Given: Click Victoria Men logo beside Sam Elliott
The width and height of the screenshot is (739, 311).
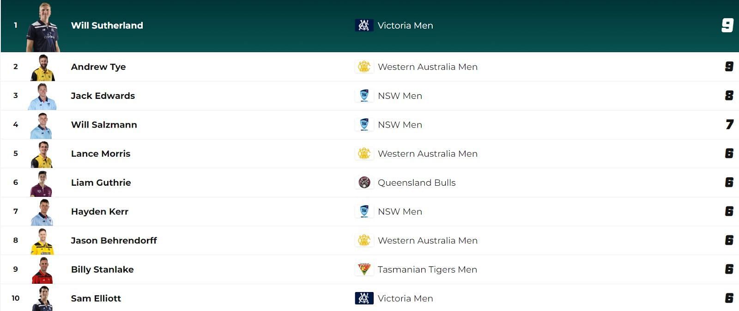Looking at the screenshot, I should (x=364, y=299).
